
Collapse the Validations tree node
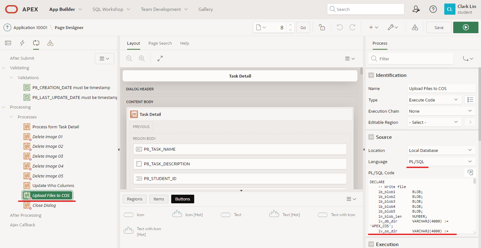point(11,78)
